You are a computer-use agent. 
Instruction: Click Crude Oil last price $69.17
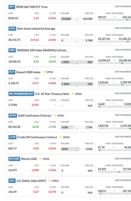tap(13, 148)
